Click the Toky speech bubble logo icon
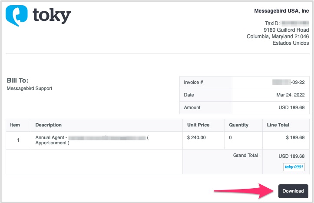Viewport: 314px width, 203px height. pos(17,16)
